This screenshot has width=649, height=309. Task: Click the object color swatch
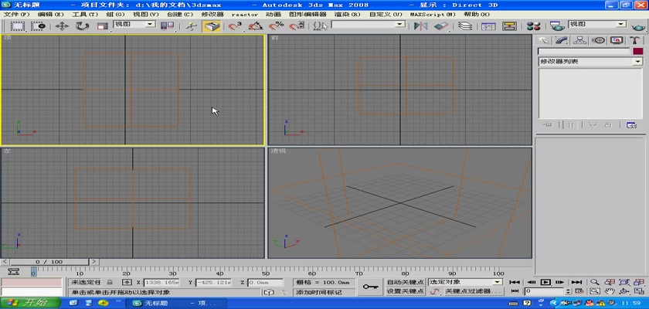tap(638, 51)
